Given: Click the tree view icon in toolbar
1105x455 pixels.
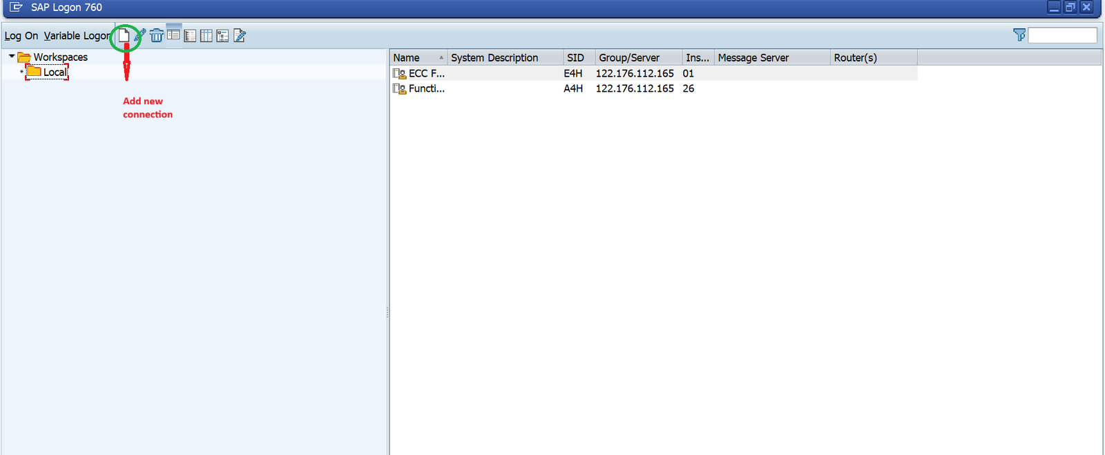Looking at the screenshot, I should [222, 36].
